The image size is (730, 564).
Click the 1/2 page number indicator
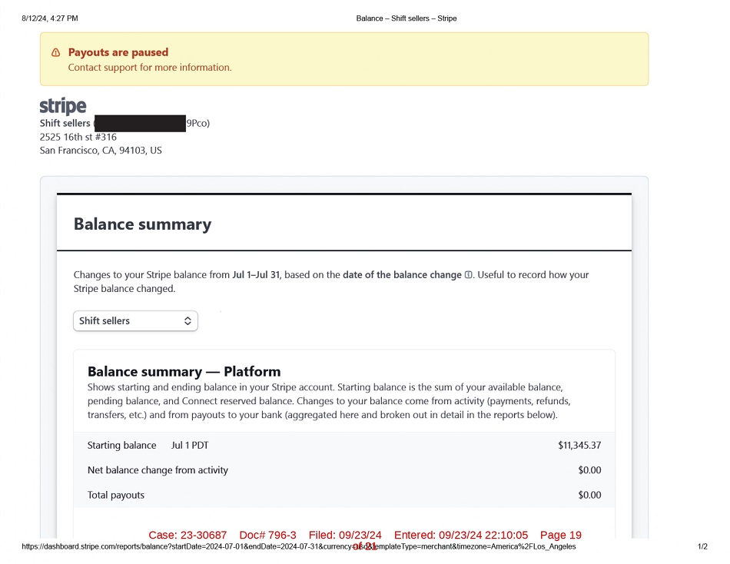[x=702, y=547]
